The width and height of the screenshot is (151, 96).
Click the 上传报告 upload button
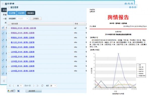point(36,18)
